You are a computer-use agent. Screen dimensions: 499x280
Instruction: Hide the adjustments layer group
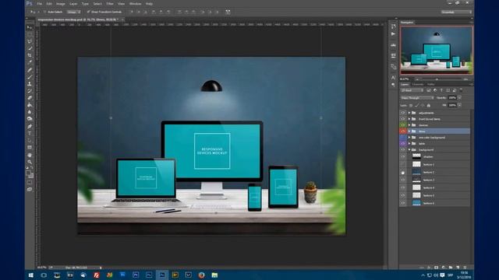403,113
